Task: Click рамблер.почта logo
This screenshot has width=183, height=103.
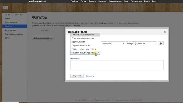Action: click(37, 1)
